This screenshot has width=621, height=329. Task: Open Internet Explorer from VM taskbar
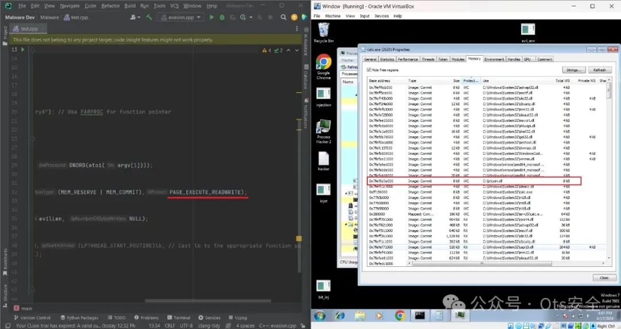coord(340,316)
